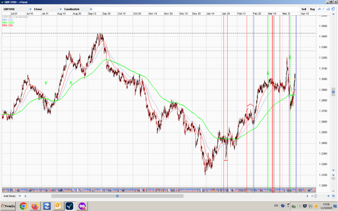Click the blue price marker on right scale
The height and width of the screenshot is (211, 338).
333,92
